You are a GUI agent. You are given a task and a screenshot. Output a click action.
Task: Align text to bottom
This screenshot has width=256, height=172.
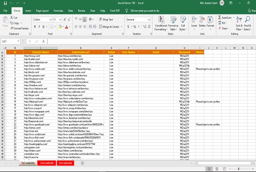(x=84, y=20)
